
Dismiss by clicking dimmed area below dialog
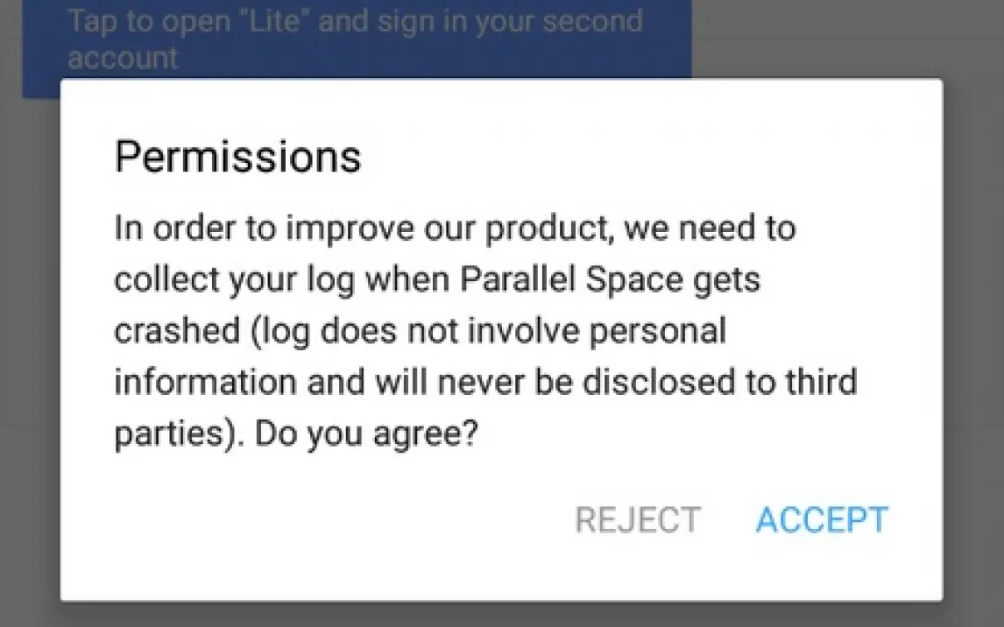[502, 615]
